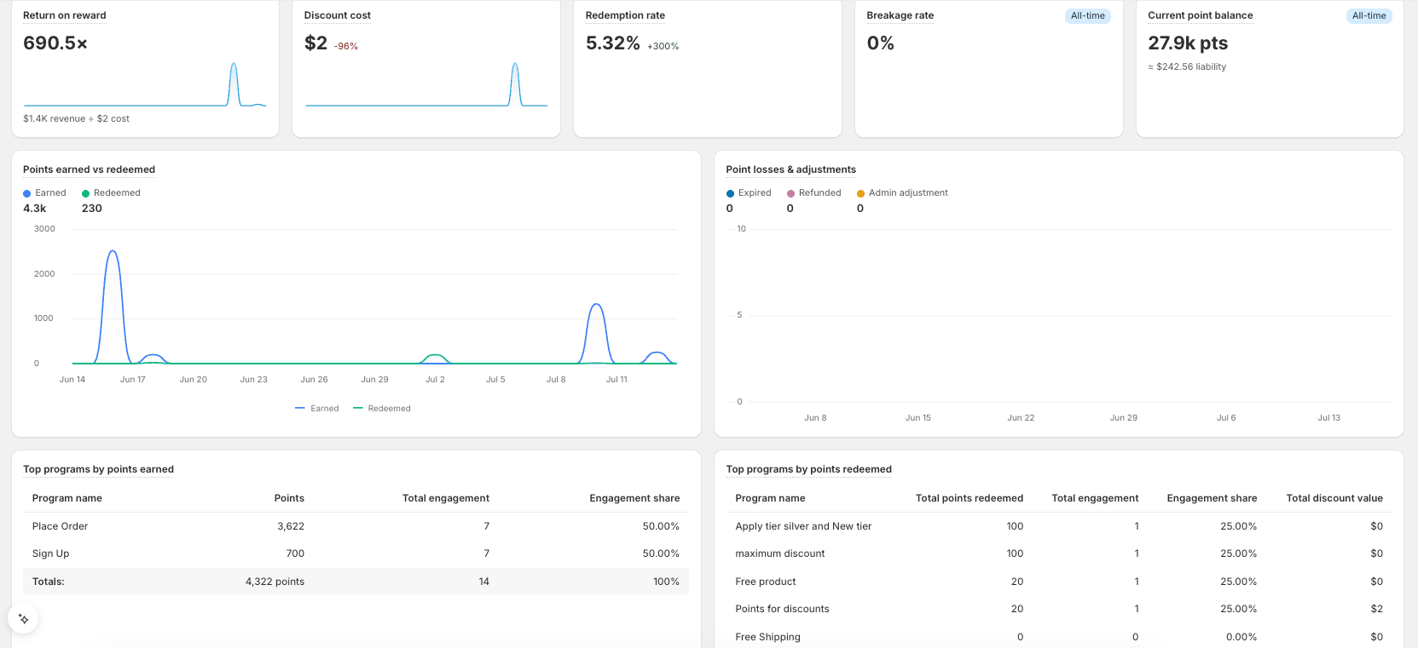Click the Jun 22 axis label on losses chart
Image resolution: width=1418 pixels, height=648 pixels.
[x=1021, y=418]
